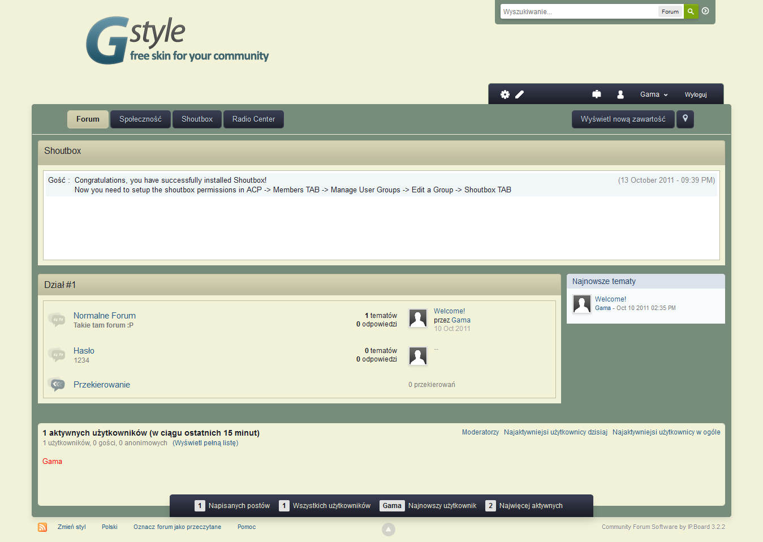Open the notifications person icon

(x=620, y=94)
